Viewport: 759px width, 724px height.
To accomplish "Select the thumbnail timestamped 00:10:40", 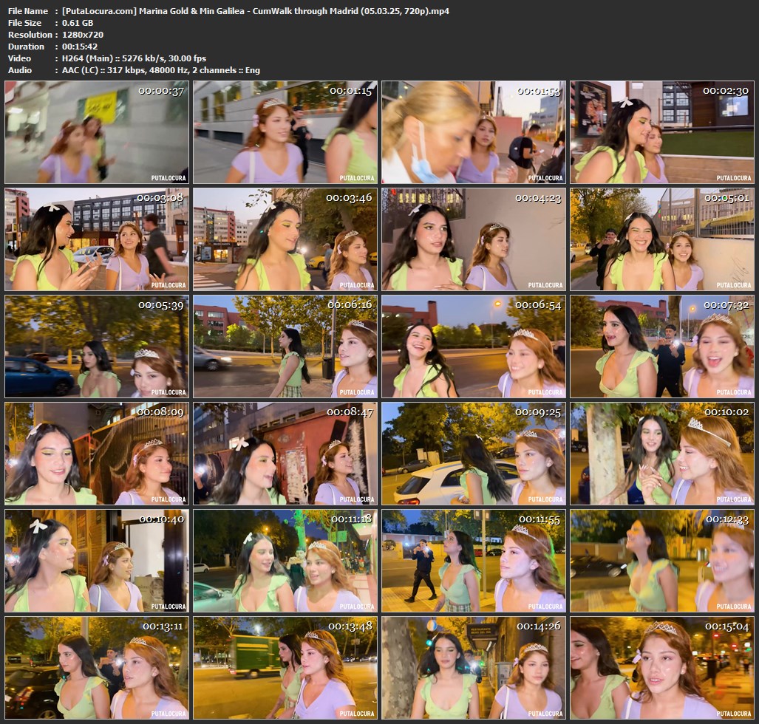I will [x=97, y=561].
